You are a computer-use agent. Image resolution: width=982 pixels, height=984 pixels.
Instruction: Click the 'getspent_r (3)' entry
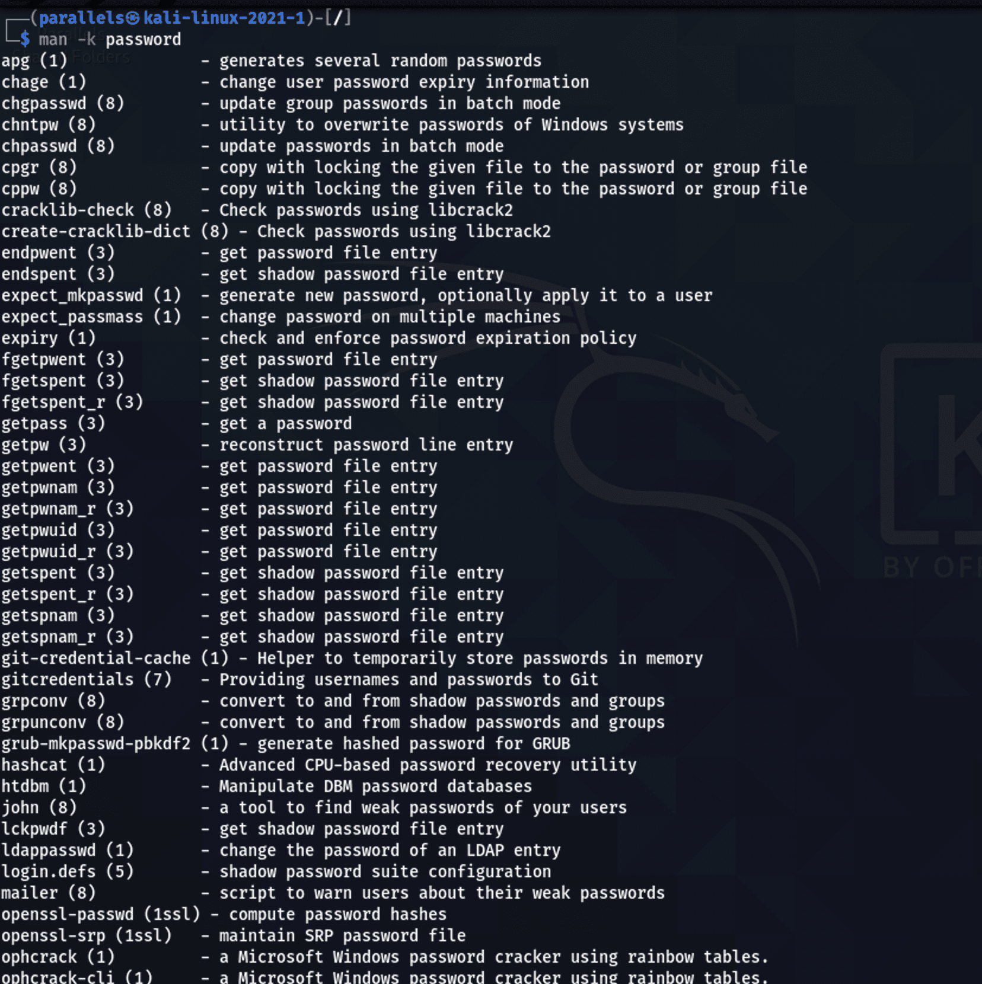[68, 595]
